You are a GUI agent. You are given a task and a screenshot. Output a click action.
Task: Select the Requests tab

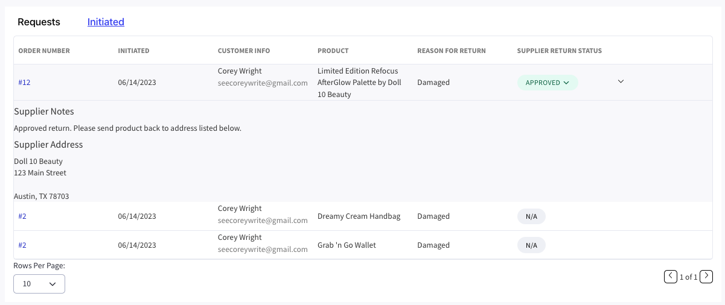coord(39,22)
